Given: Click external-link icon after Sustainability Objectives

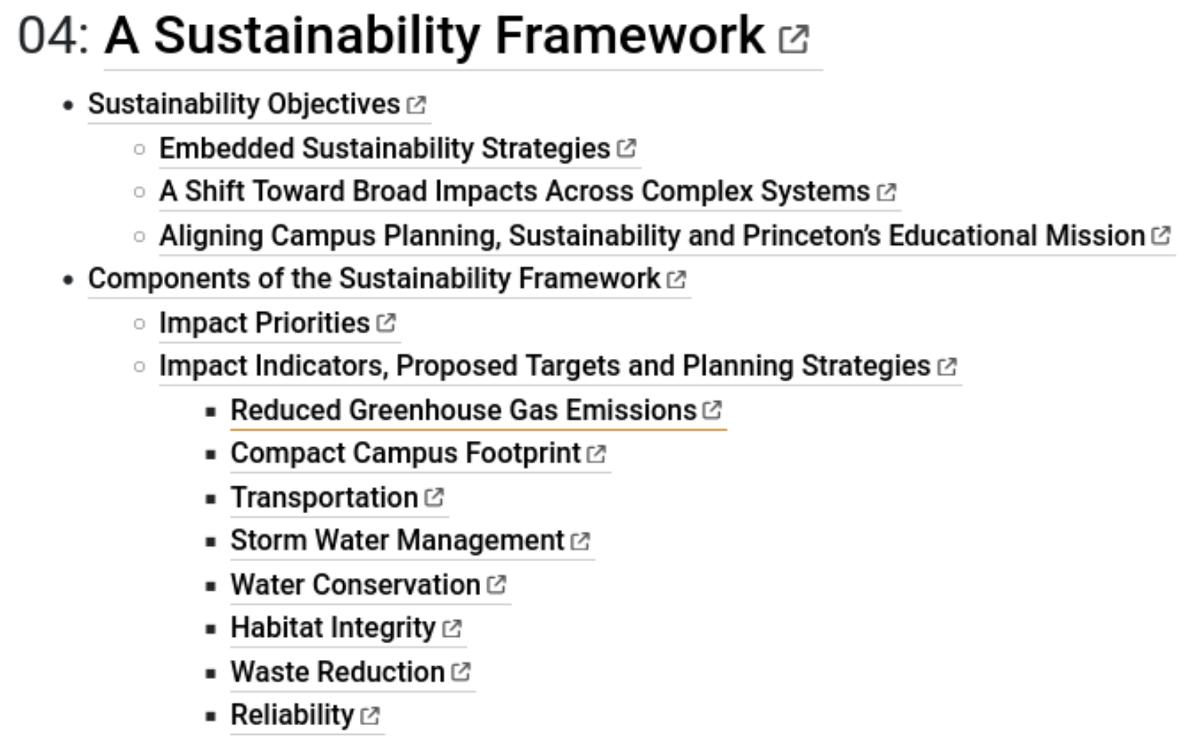Looking at the screenshot, I should [x=416, y=105].
